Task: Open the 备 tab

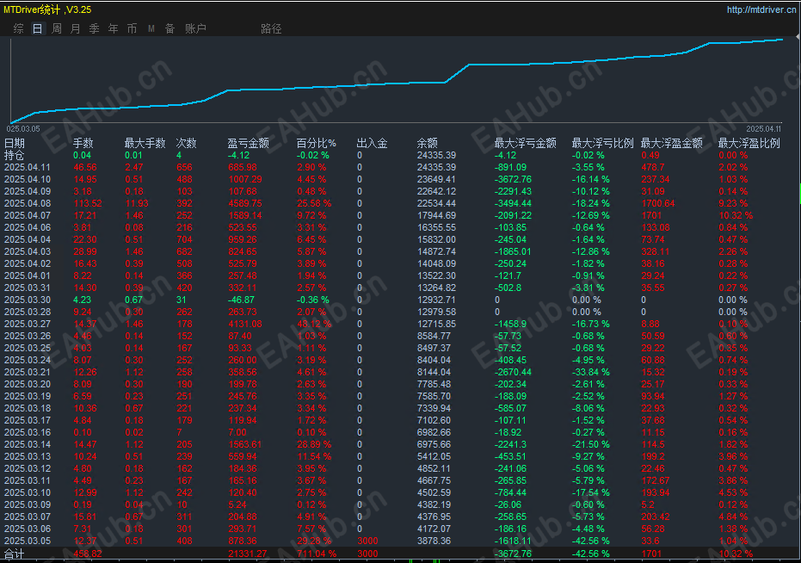Action: (x=170, y=28)
